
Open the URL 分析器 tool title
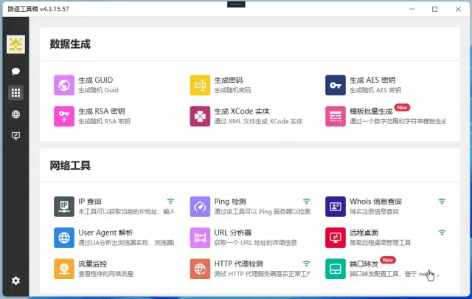point(233,233)
